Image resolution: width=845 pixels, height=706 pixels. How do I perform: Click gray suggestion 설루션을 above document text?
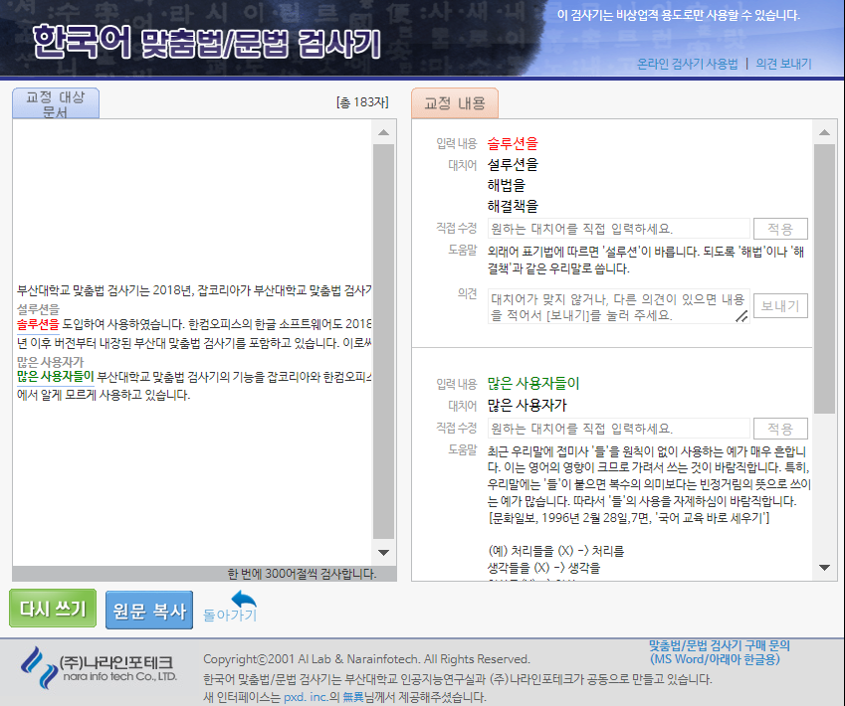[x=38, y=309]
